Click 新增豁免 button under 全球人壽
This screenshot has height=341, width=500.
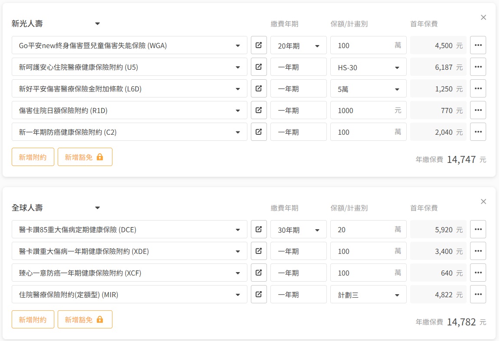tap(85, 319)
